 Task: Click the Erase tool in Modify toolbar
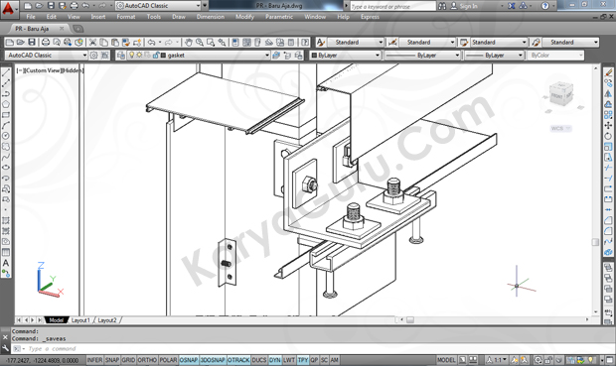click(608, 72)
